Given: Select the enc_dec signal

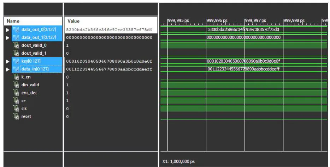Looking at the screenshot, I should pyautogui.click(x=29, y=93).
